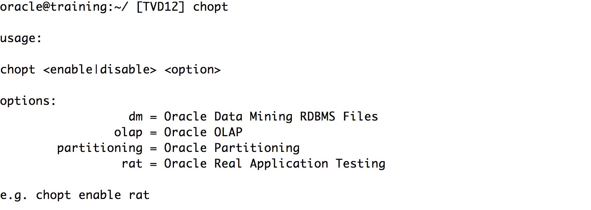Image resolution: width=591 pixels, height=210 pixels.
Task: Click the 'Oracle Partitioning' description
Action: 232,148
